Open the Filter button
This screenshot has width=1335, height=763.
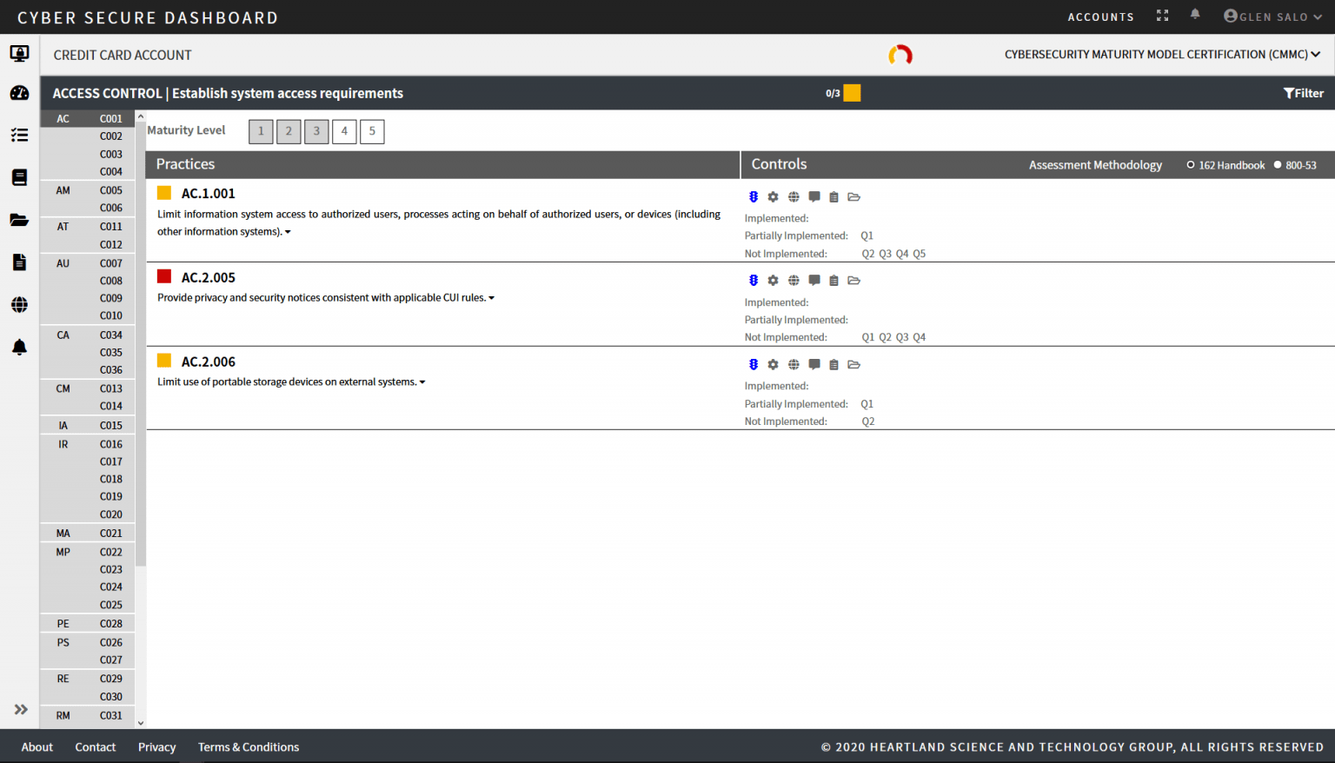click(1304, 93)
